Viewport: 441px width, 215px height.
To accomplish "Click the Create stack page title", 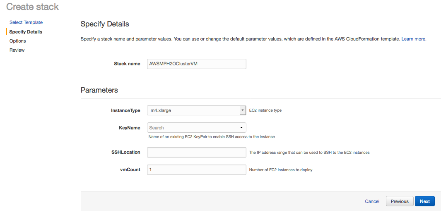I will 32,7.
